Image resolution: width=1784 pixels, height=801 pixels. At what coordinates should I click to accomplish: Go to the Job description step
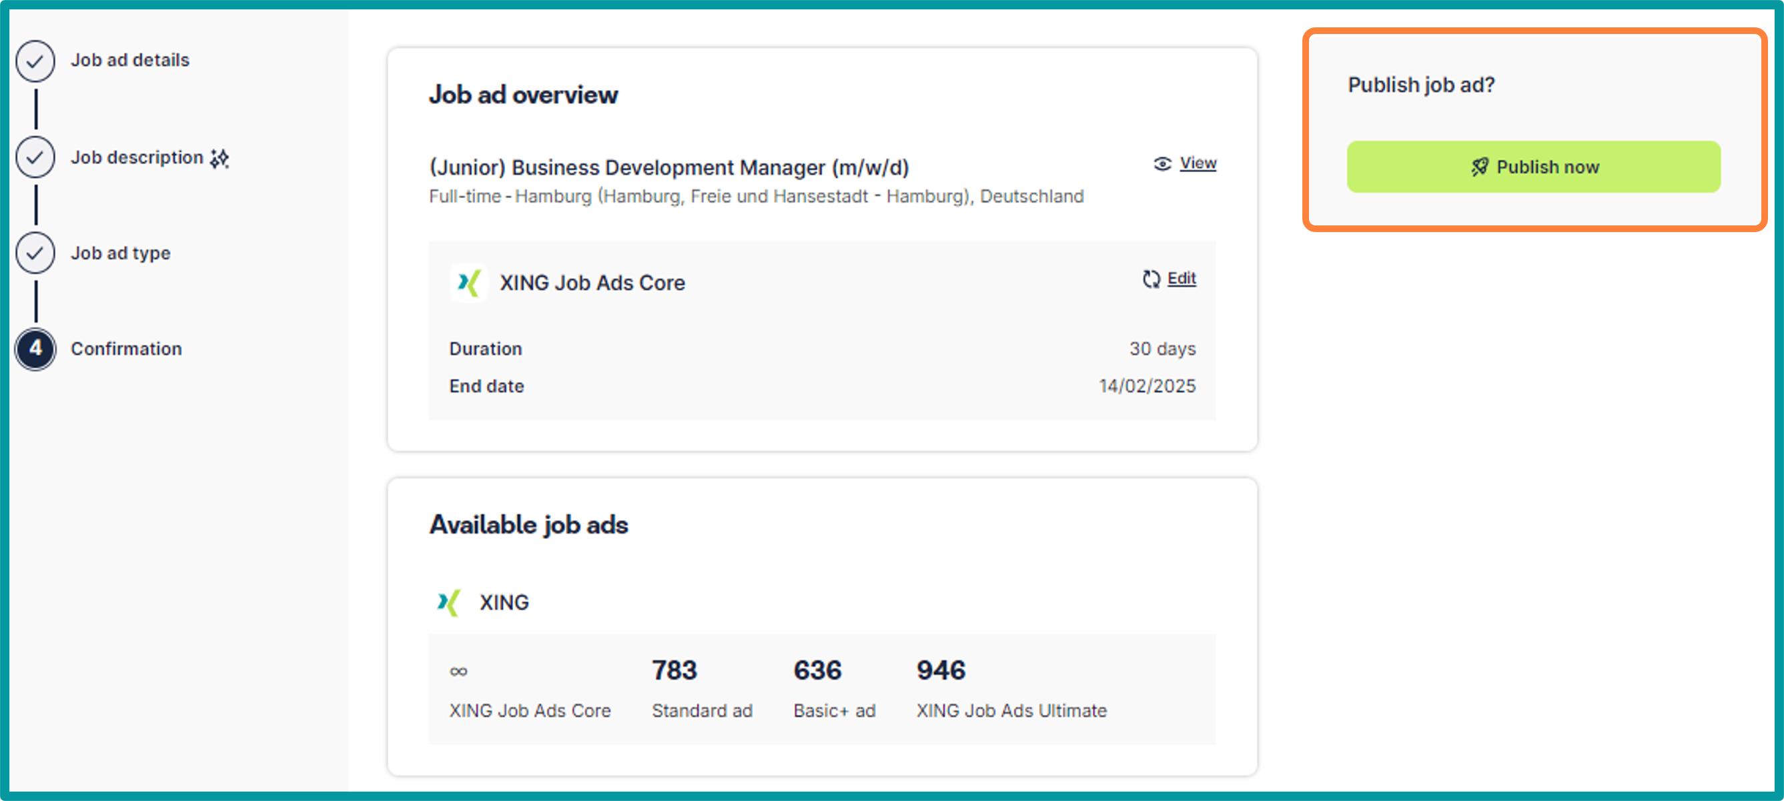136,157
